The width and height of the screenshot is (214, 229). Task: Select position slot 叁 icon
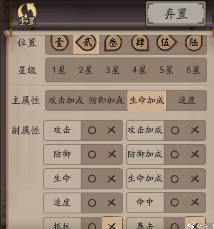[x=113, y=42]
